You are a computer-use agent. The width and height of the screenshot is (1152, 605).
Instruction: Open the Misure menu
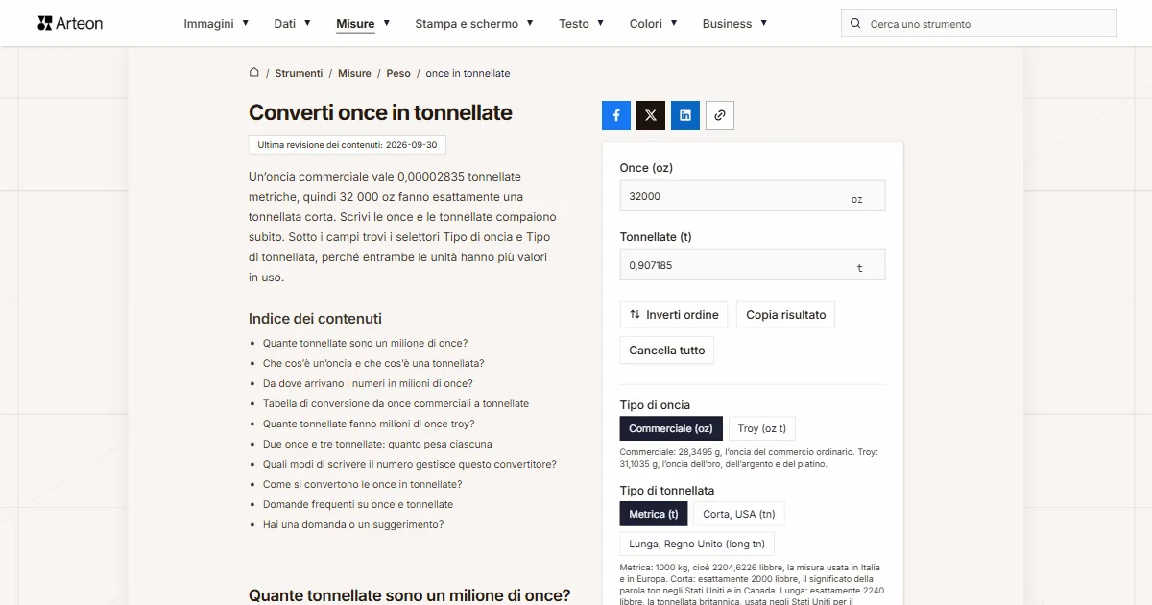pyautogui.click(x=355, y=24)
